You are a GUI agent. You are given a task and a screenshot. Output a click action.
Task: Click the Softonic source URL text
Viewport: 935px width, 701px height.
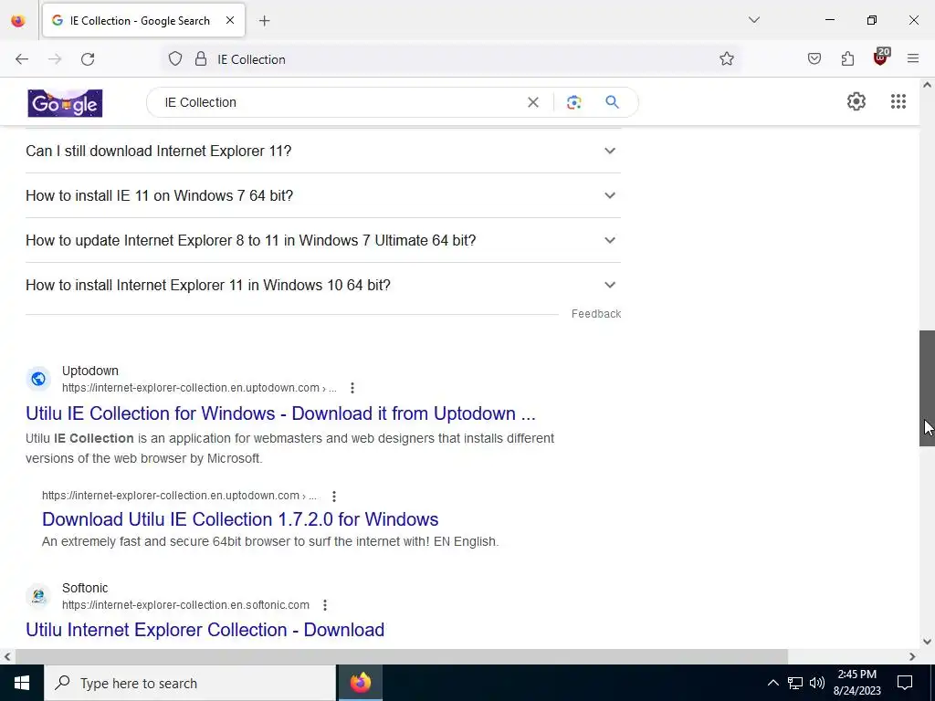point(185,605)
